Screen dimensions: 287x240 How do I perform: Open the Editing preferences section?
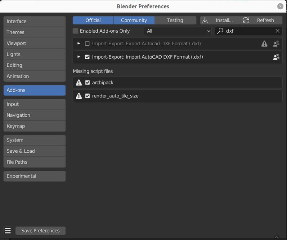(34, 65)
